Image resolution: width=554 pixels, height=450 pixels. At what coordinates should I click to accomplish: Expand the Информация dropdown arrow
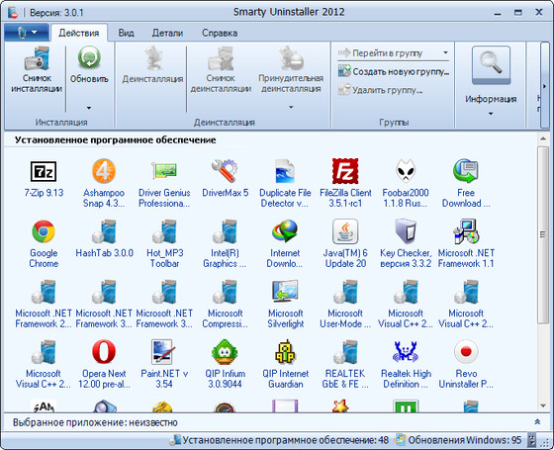(x=491, y=114)
